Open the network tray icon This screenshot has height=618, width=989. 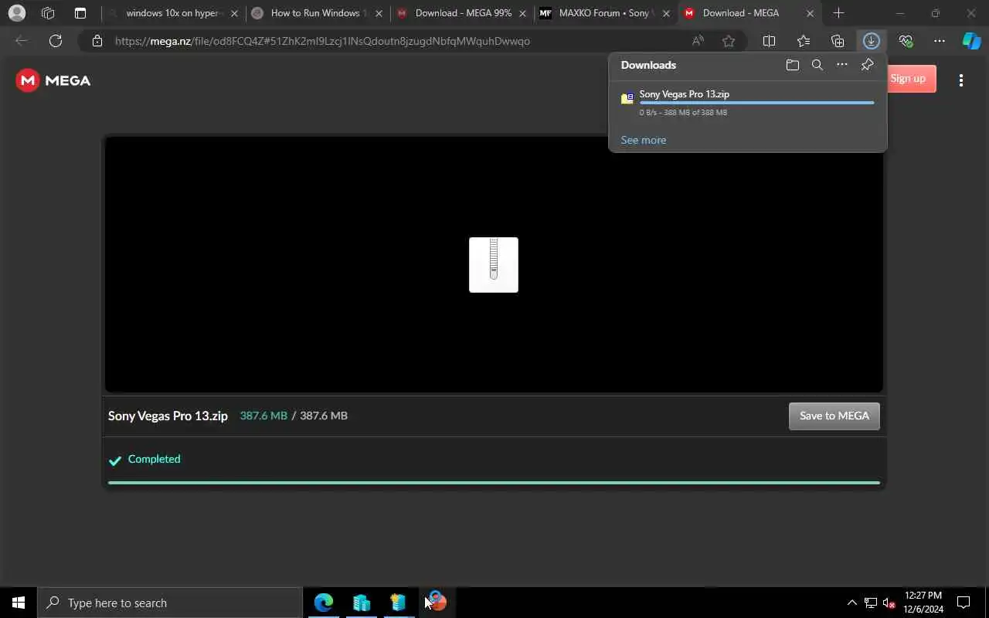pos(871,603)
